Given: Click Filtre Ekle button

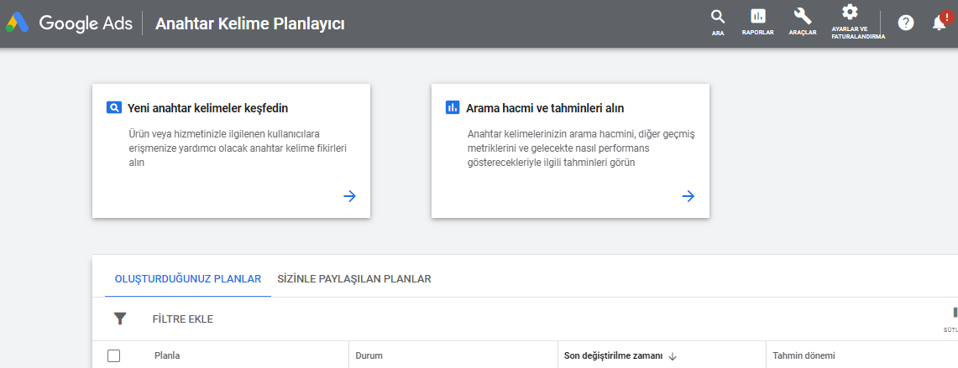Looking at the screenshot, I should pos(183,319).
